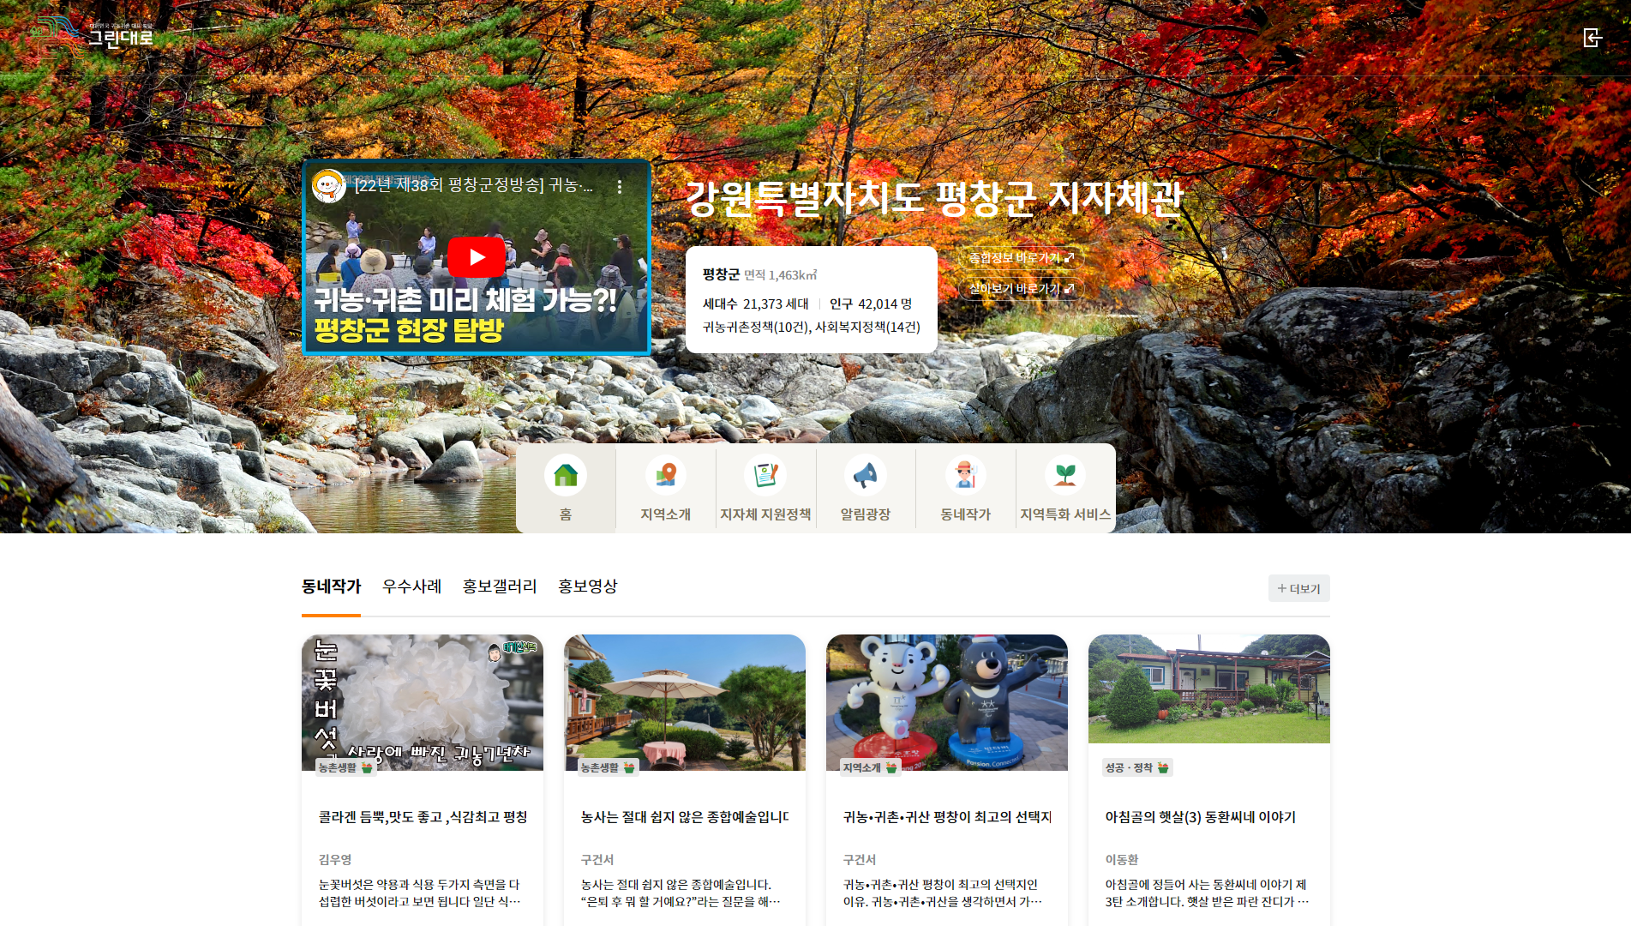Open 동네작가 farmer icon
Image resolution: width=1631 pixels, height=926 pixels.
(x=965, y=475)
